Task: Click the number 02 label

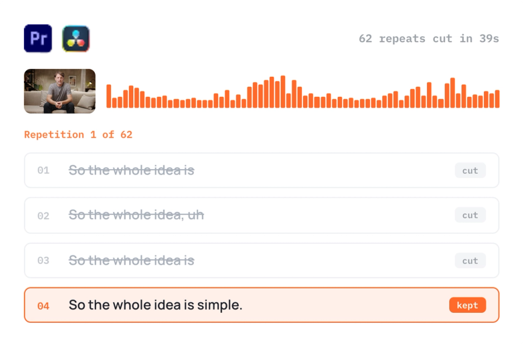Action: [x=43, y=215]
